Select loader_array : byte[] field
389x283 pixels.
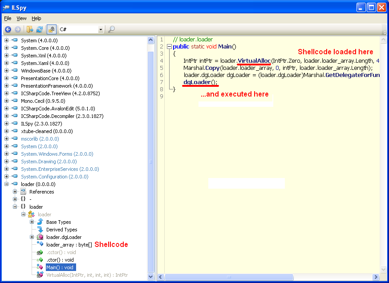(x=69, y=245)
